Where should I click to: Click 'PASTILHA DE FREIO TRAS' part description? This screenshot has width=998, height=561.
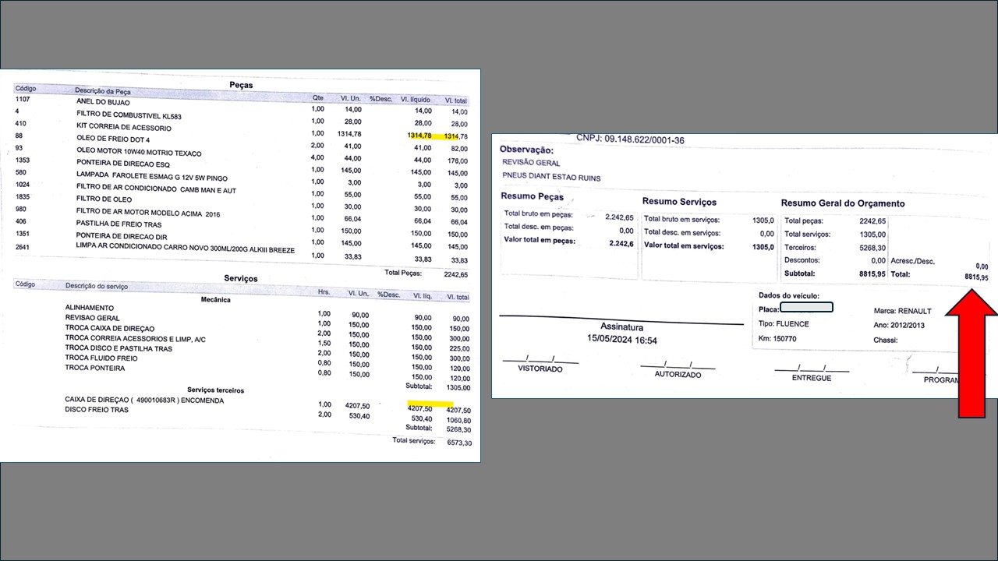(x=119, y=223)
